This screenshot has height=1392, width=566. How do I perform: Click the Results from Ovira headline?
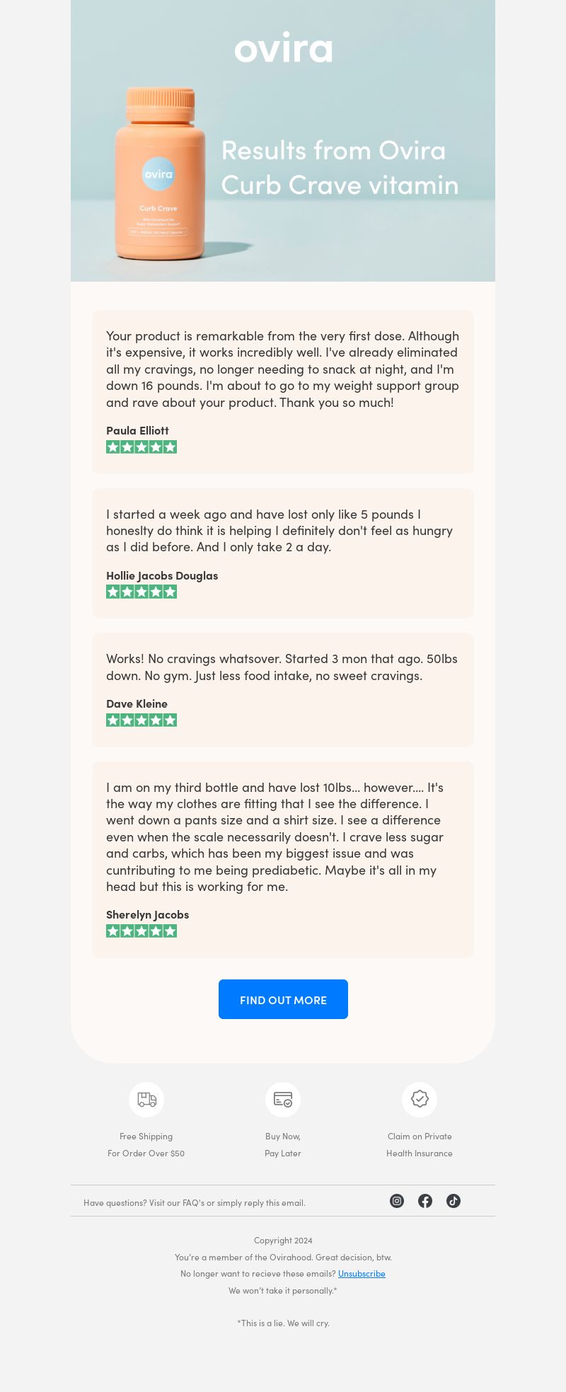[x=340, y=168]
